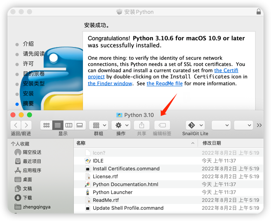The image size is (271, 221).
Task: Select the IDLE application in list
Action: [x=98, y=161]
